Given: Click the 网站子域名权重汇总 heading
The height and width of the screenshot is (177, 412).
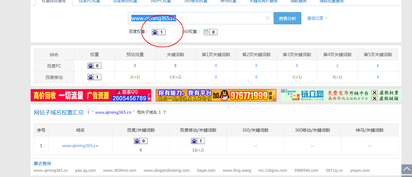Looking at the screenshot, I should coord(59,113).
